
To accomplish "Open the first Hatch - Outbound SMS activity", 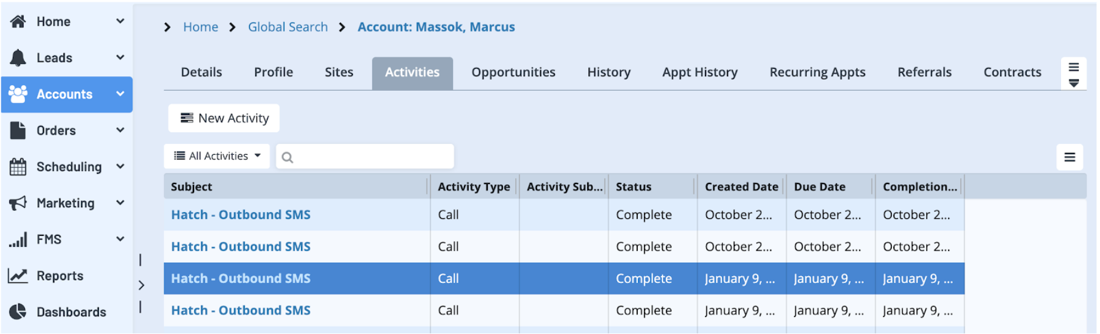I will click(241, 215).
